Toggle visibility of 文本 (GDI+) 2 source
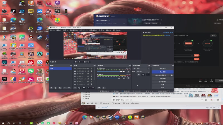This screenshot has height=125, width=223. (88, 79)
